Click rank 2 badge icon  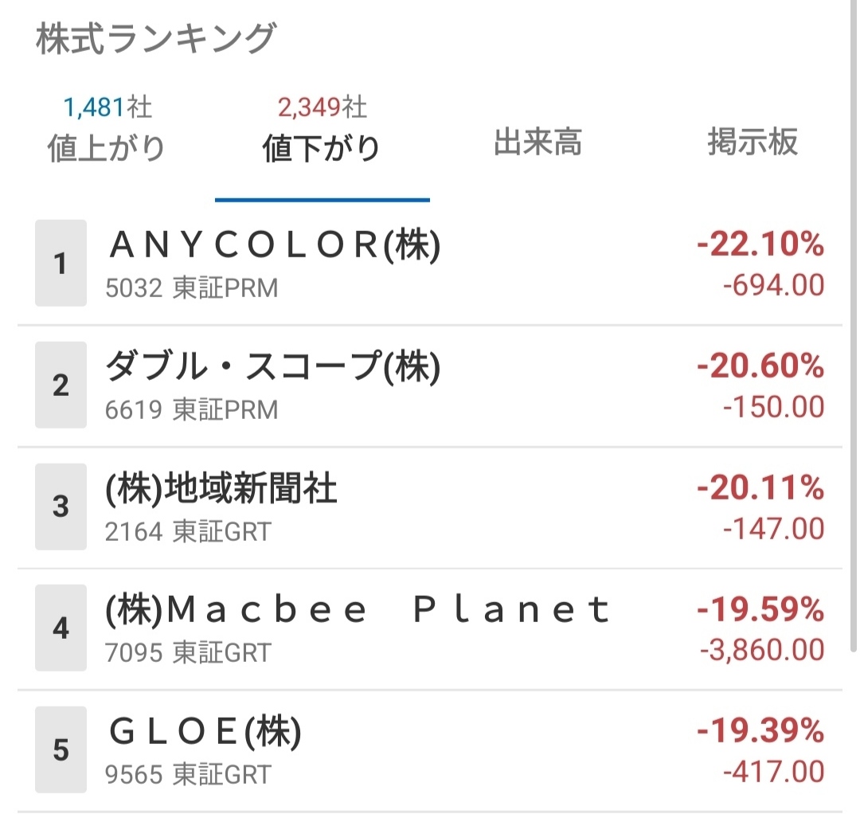61,385
